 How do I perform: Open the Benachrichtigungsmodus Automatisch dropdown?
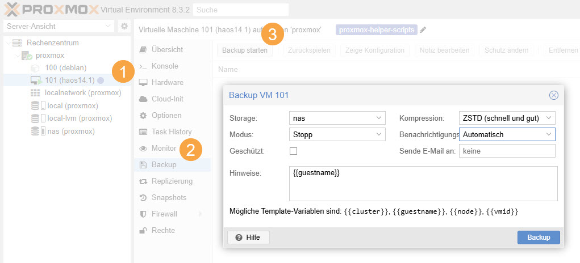coord(506,135)
